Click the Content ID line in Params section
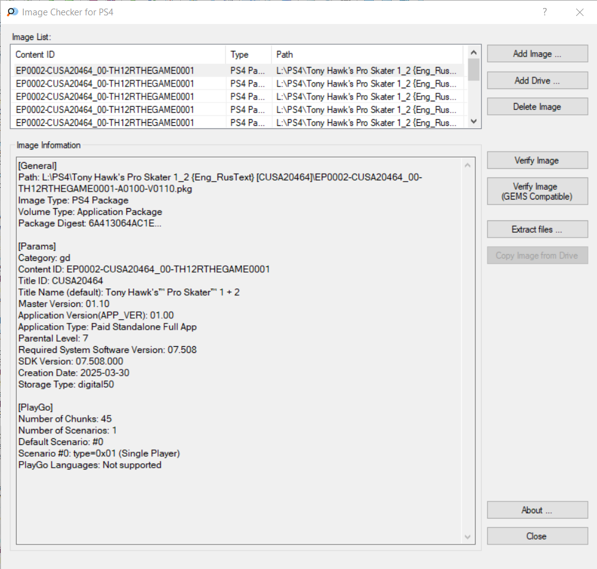597x569 pixels. (144, 269)
